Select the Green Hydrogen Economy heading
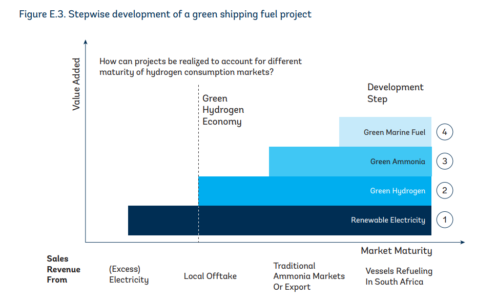 coord(223,110)
